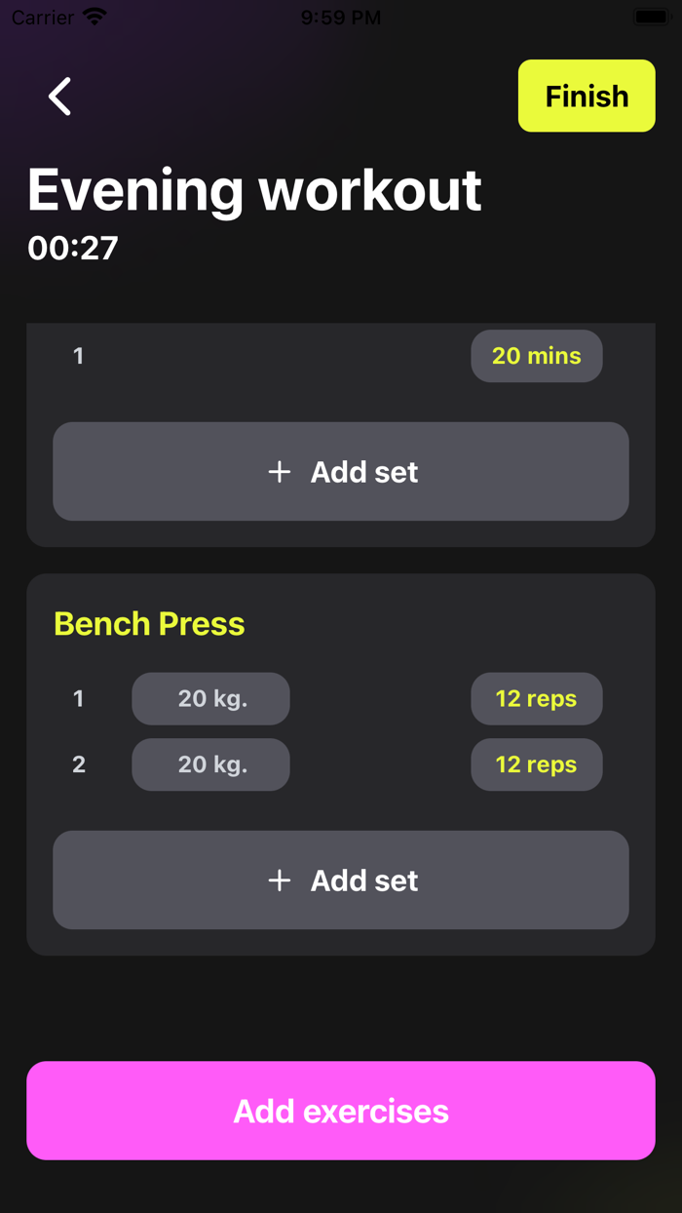Click the plus icon in Bench Press Add set
The image size is (682, 1213).
[280, 880]
